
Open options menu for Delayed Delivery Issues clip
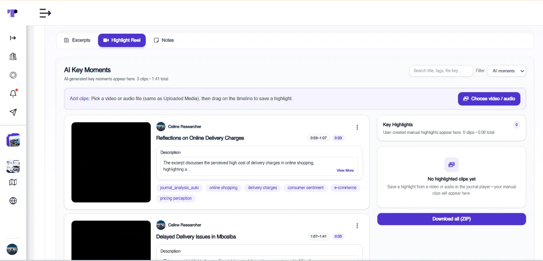click(357, 226)
